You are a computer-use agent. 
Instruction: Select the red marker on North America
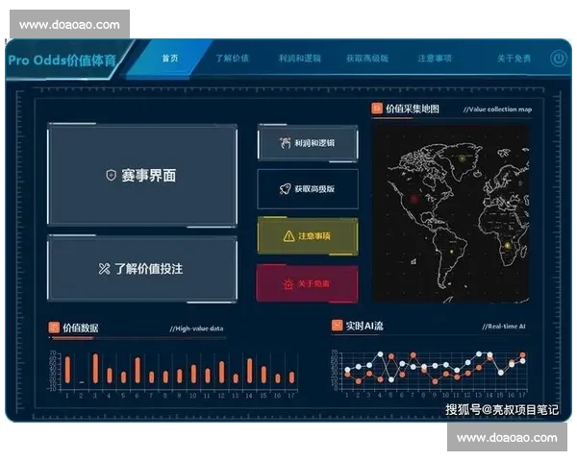click(414, 199)
